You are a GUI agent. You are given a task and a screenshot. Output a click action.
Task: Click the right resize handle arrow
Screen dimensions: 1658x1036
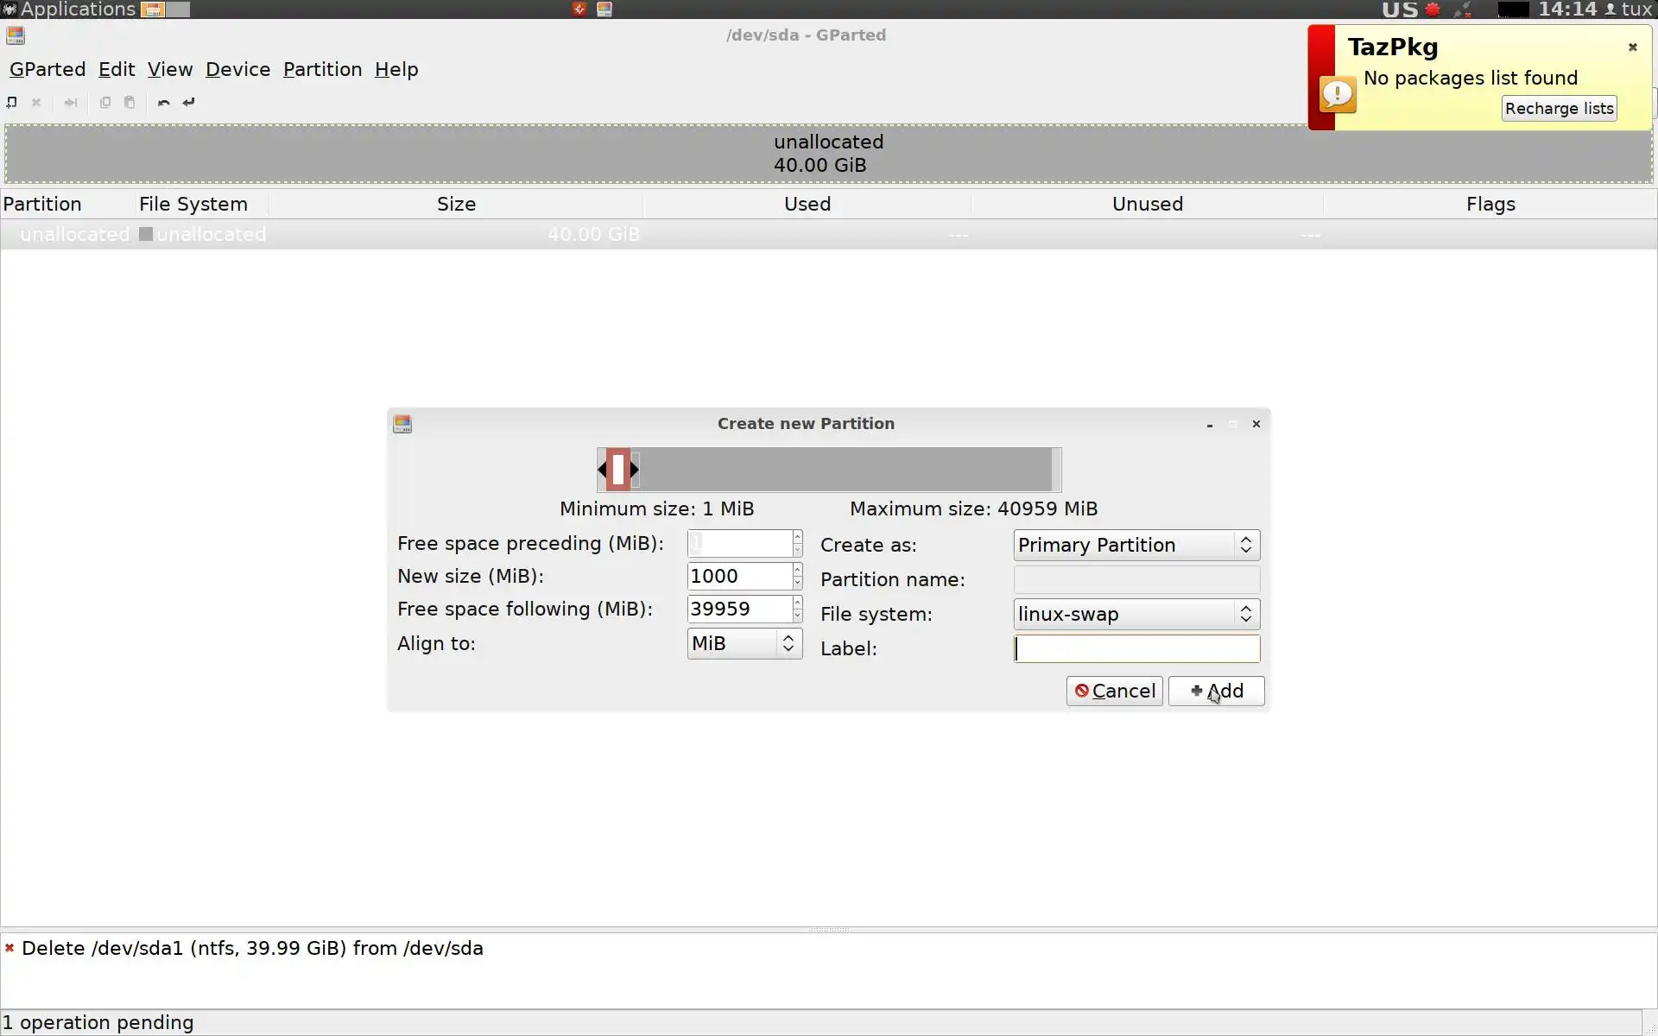point(635,470)
